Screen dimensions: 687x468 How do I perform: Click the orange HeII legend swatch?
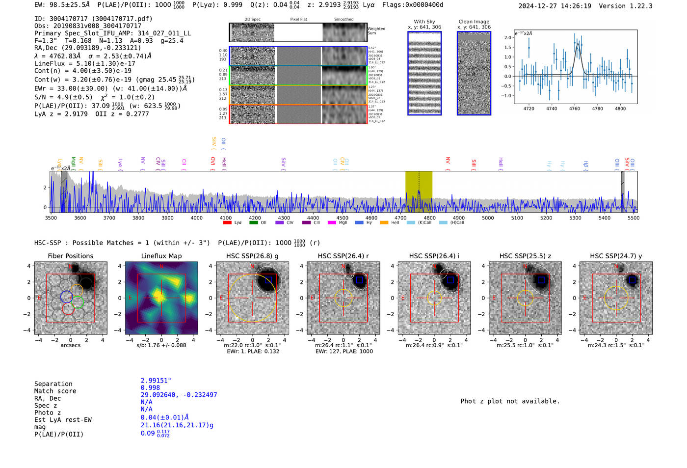coord(384,222)
